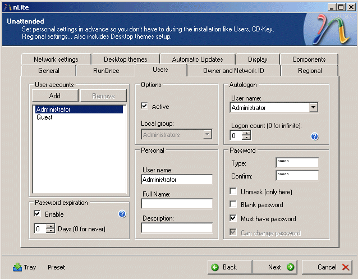Decrease the Logon count spinner value
Viewport: 358px width, 279px height.
[x=246, y=138]
